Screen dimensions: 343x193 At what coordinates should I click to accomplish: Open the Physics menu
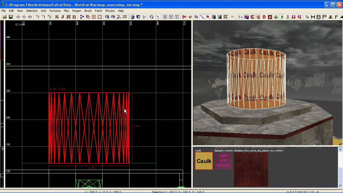(x=110, y=11)
